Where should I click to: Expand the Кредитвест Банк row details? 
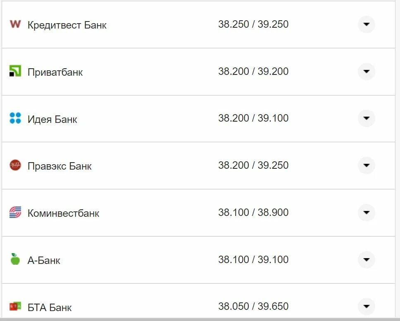[366, 24]
